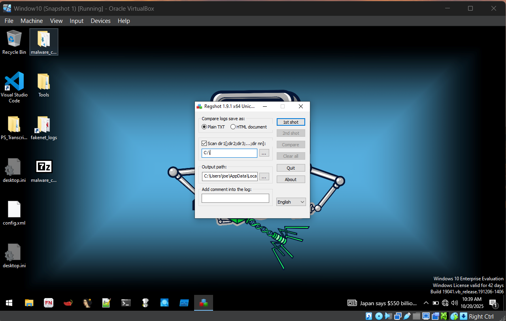Open the VirtualBox File menu

coord(9,21)
